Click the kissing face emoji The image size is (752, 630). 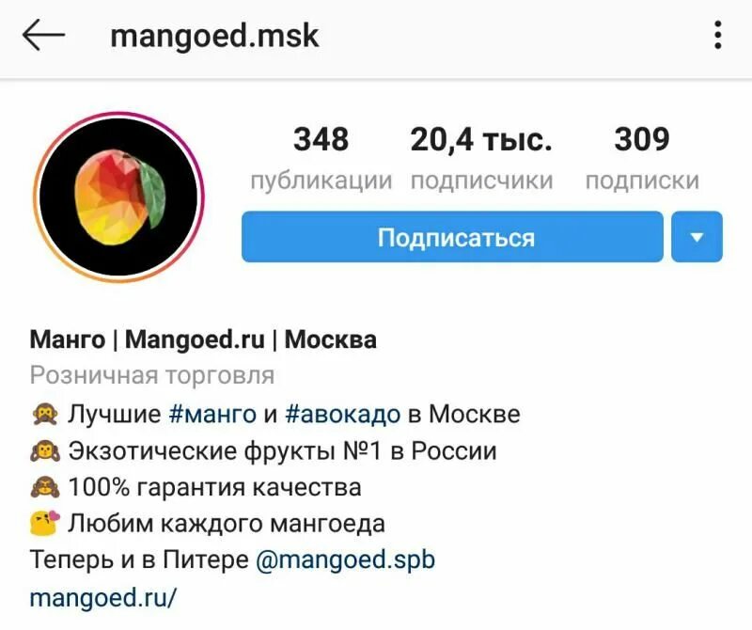45,523
